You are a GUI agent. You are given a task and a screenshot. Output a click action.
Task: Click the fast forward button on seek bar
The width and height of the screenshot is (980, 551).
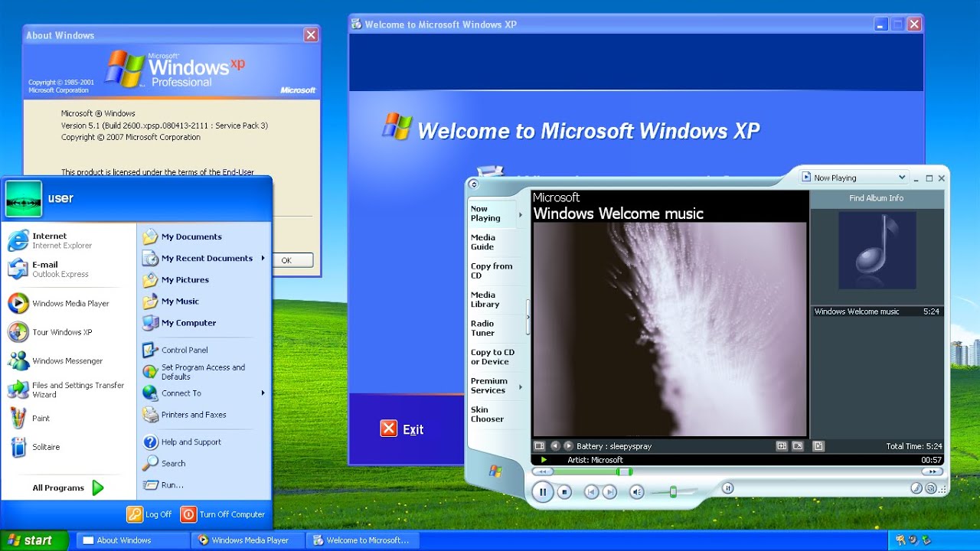point(932,471)
